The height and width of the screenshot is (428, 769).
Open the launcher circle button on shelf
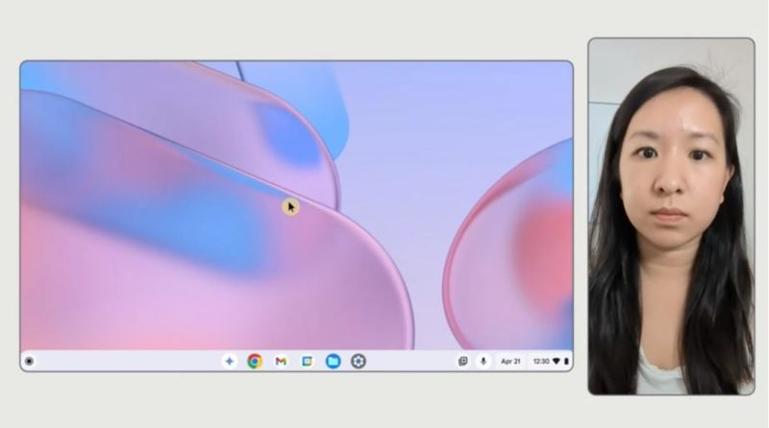[29, 362]
